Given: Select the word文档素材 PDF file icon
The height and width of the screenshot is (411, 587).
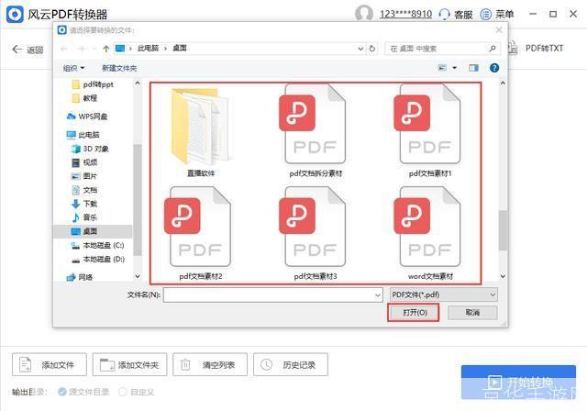Looking at the screenshot, I should point(429,227).
